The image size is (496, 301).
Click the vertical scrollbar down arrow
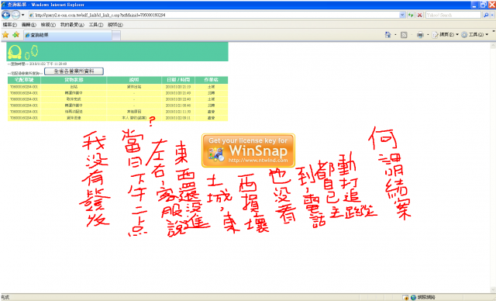[x=493, y=290]
